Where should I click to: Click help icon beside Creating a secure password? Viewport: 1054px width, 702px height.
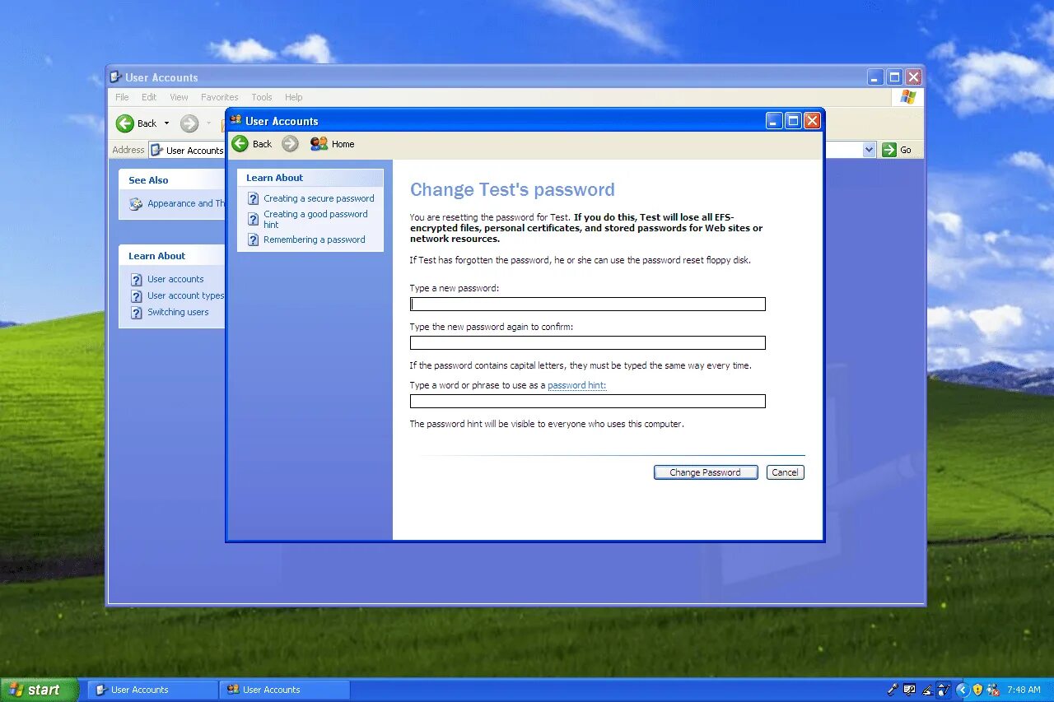click(x=254, y=198)
